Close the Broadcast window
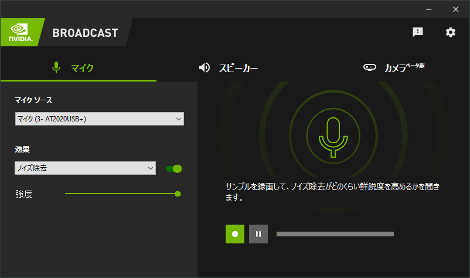The width and height of the screenshot is (470, 278). click(455, 9)
